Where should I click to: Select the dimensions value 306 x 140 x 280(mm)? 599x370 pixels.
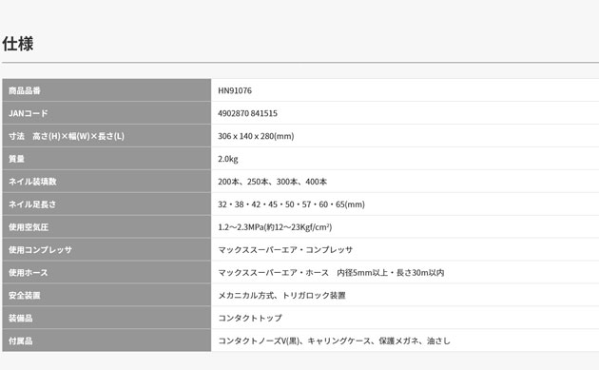point(256,136)
